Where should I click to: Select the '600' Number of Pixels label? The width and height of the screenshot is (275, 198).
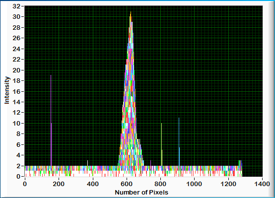point(127,184)
